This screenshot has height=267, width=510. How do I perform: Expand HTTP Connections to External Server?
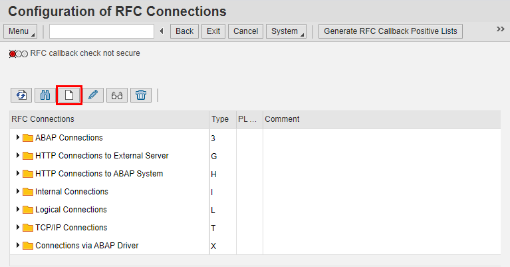[17, 156]
